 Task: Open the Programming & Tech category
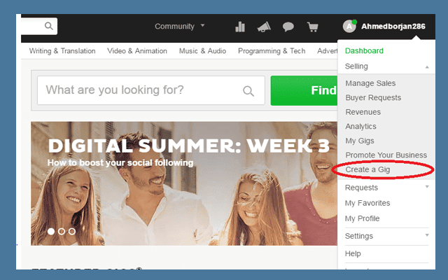pos(272,51)
